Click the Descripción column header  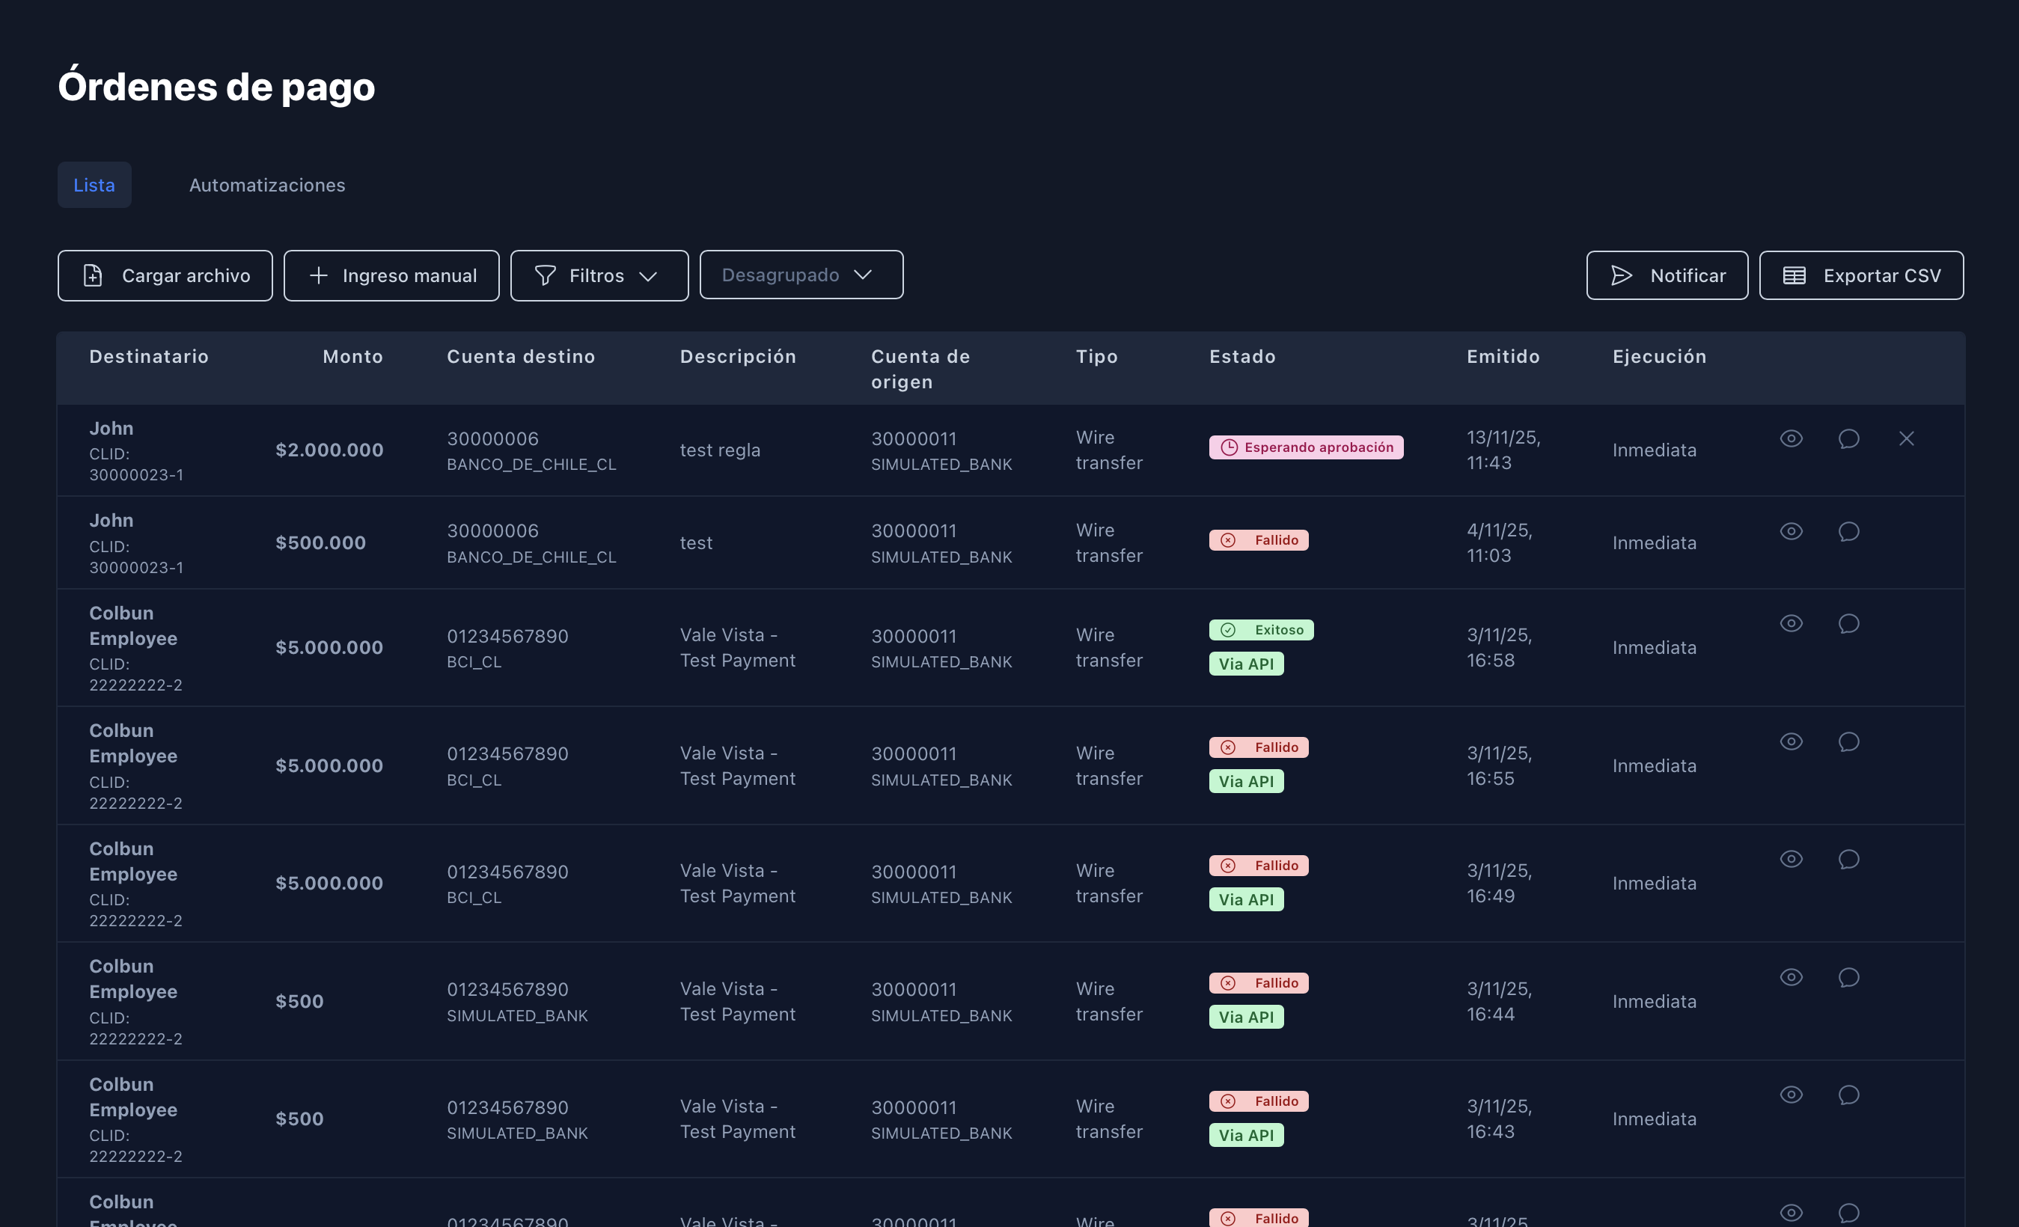click(x=739, y=356)
